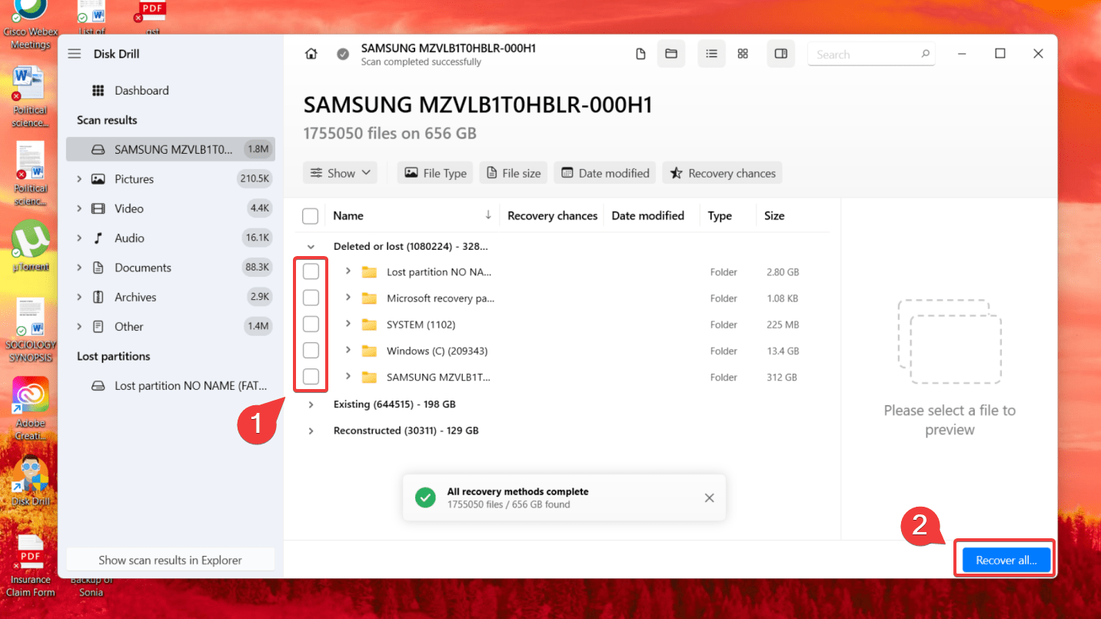Click the search magnifier icon
Viewport: 1101px width, 619px height.
(926, 54)
